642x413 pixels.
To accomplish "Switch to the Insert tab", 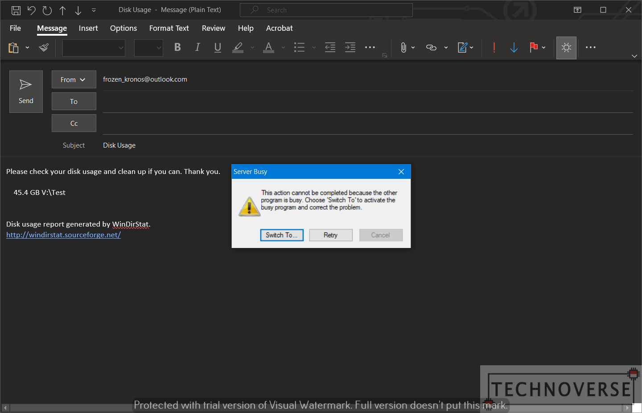I will tap(88, 28).
